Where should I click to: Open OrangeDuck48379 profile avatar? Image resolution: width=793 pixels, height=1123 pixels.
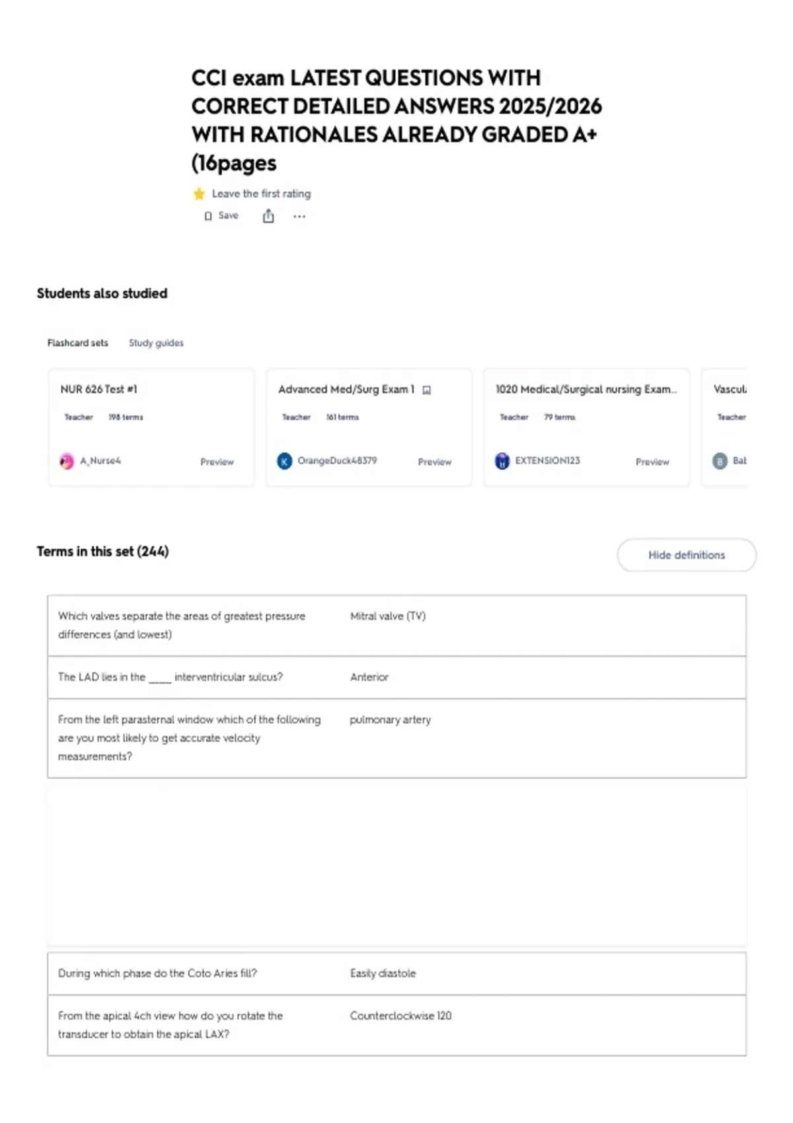click(x=284, y=461)
